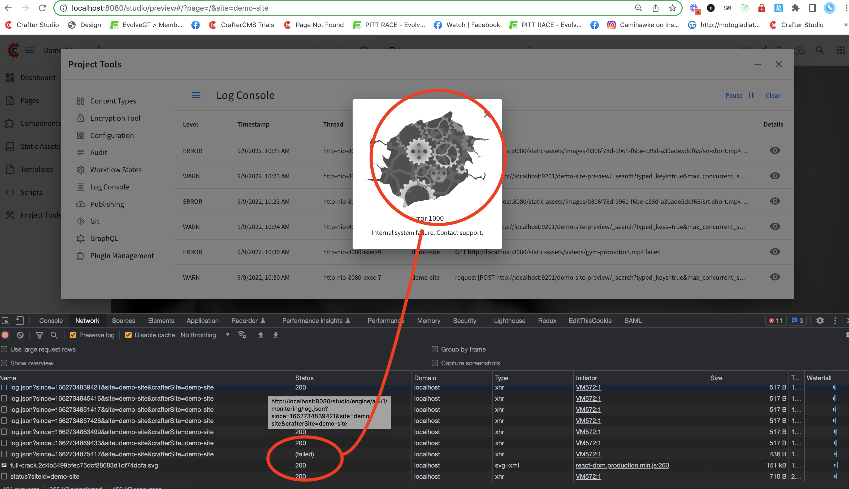This screenshot has height=489, width=849.
Task: Stop recording the network log
Action: tap(5, 335)
